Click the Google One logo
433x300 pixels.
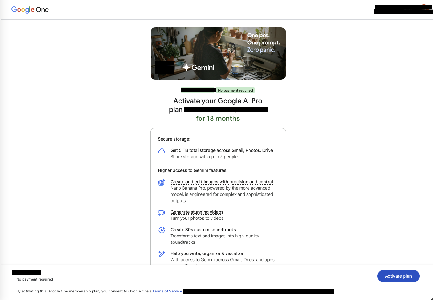tap(30, 10)
